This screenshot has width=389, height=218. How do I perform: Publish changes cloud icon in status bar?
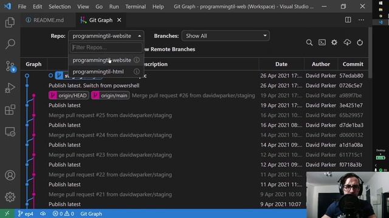click(43, 214)
